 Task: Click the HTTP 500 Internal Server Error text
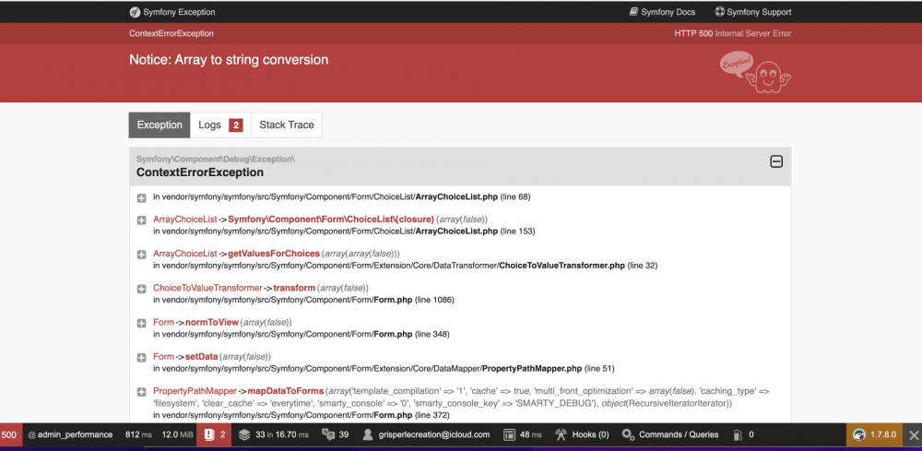pos(733,33)
